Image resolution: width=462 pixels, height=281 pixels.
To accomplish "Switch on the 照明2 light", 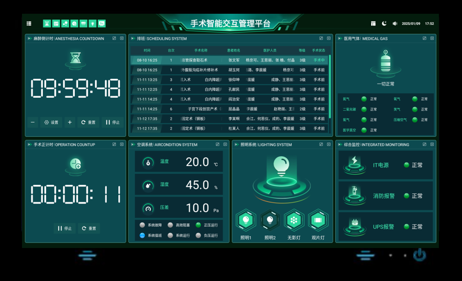I will click(270, 221).
